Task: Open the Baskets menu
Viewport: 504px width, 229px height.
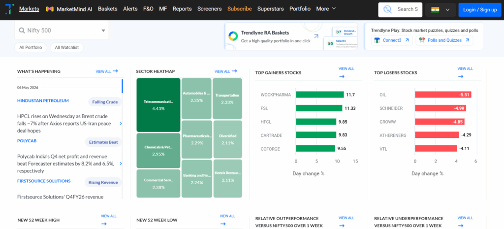Action: [108, 9]
